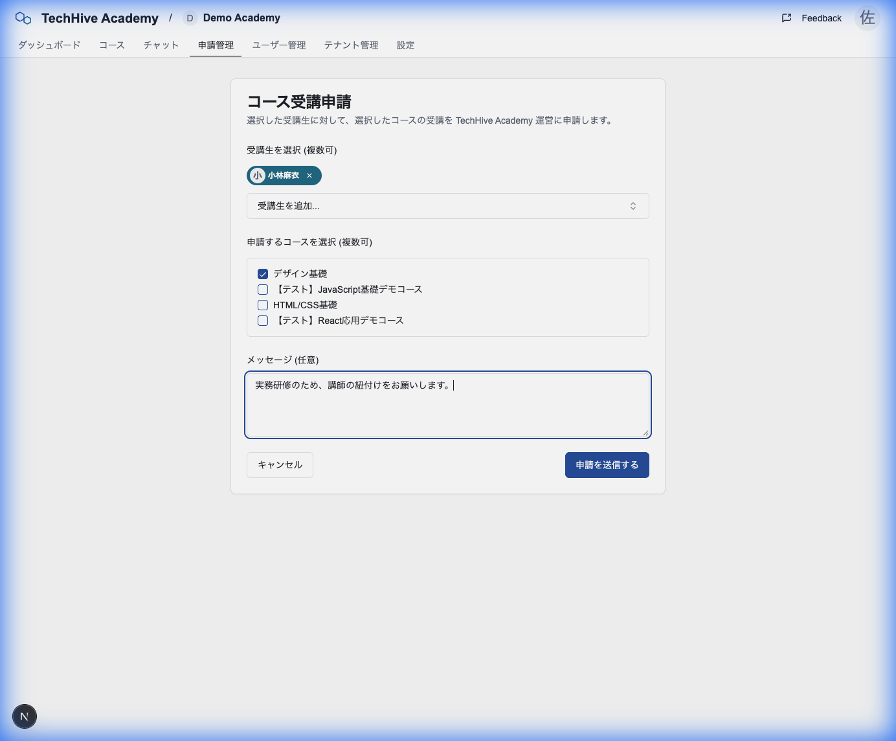Open the 受講生を追加... dropdown

(448, 206)
